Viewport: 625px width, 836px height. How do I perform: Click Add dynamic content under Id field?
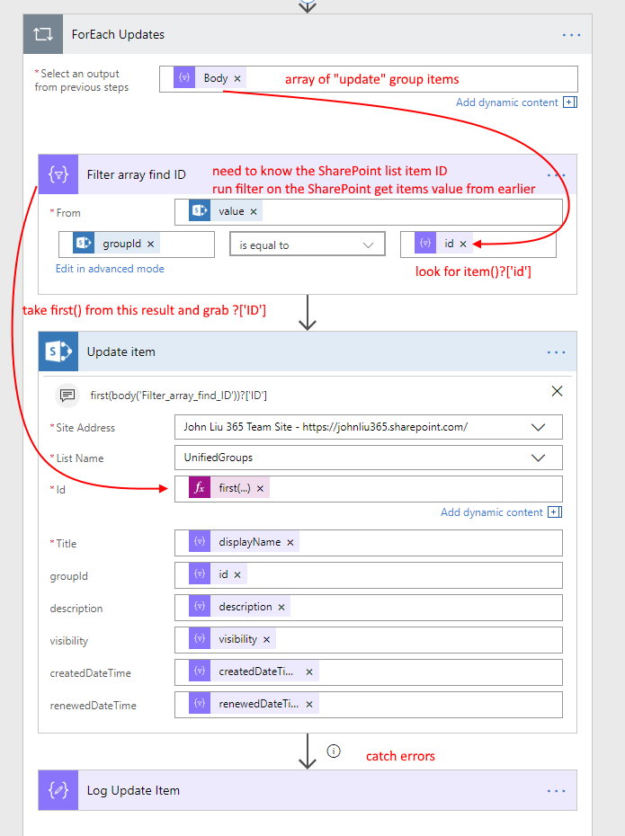point(492,512)
